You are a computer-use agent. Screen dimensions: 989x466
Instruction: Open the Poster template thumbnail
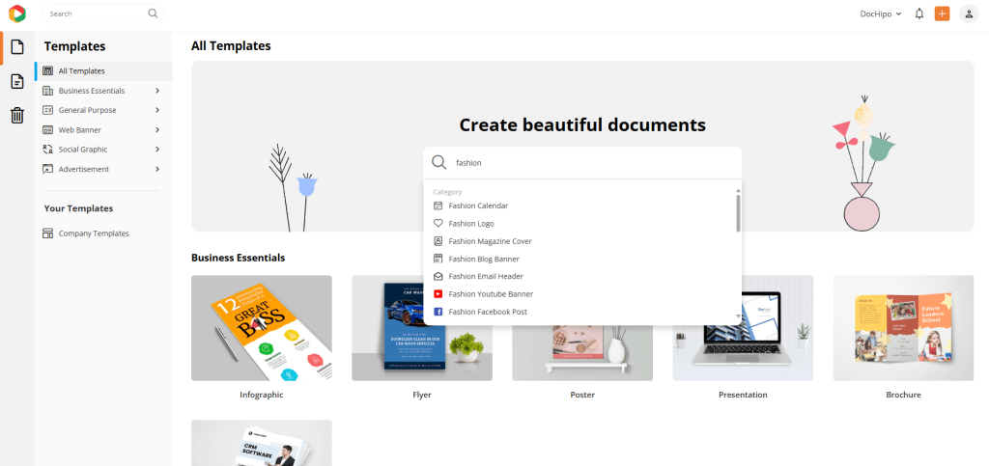[582, 353]
